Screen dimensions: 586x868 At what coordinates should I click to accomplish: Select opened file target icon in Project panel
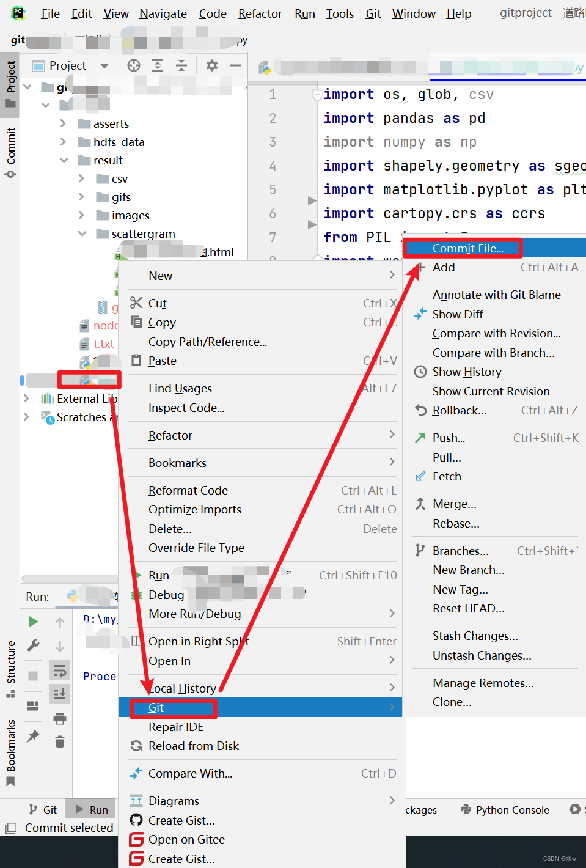click(x=134, y=65)
